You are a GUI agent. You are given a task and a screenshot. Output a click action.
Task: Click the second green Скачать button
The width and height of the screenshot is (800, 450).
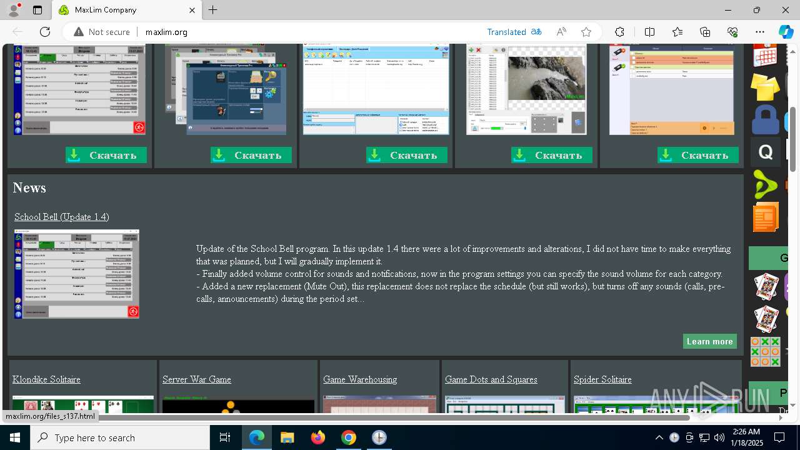(x=251, y=155)
